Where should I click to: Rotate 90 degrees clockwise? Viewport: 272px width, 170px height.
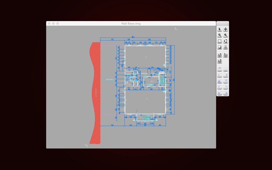[x=226, y=55]
